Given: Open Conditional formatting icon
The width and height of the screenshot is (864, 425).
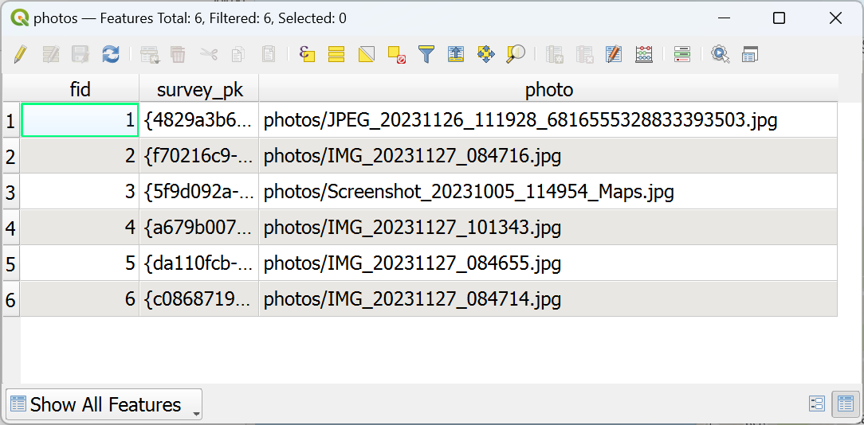Looking at the screenshot, I should pyautogui.click(x=682, y=54).
